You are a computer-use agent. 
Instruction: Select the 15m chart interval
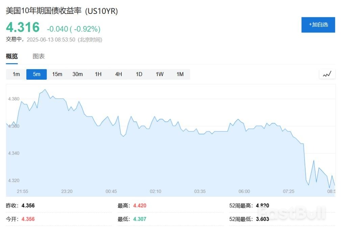tap(57, 74)
